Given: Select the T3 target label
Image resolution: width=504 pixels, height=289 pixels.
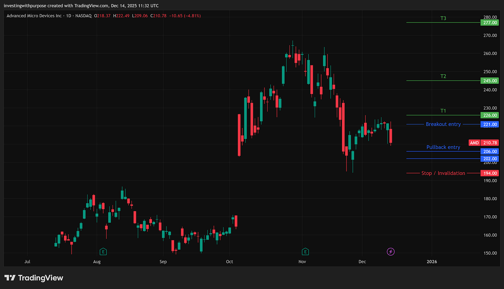Looking at the screenshot, I should pos(443,18).
